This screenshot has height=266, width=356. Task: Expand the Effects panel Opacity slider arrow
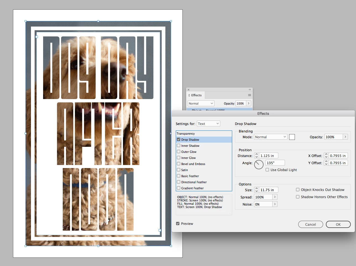(248, 103)
